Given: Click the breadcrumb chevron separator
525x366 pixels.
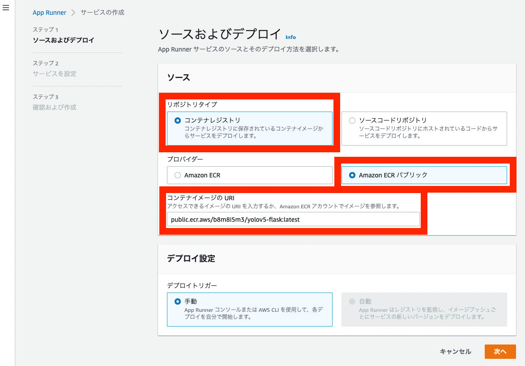Looking at the screenshot, I should 73,13.
